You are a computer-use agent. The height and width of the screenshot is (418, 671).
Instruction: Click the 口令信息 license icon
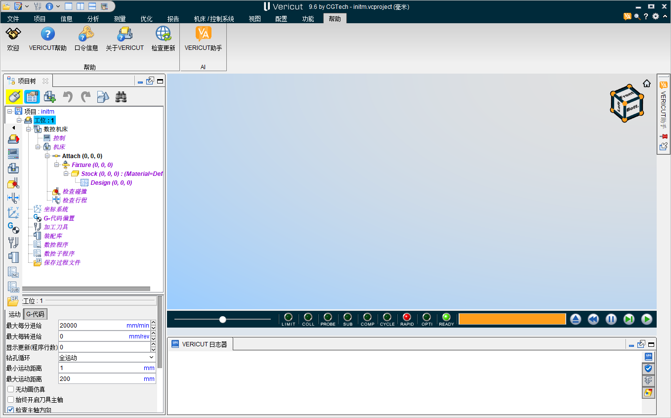point(86,34)
